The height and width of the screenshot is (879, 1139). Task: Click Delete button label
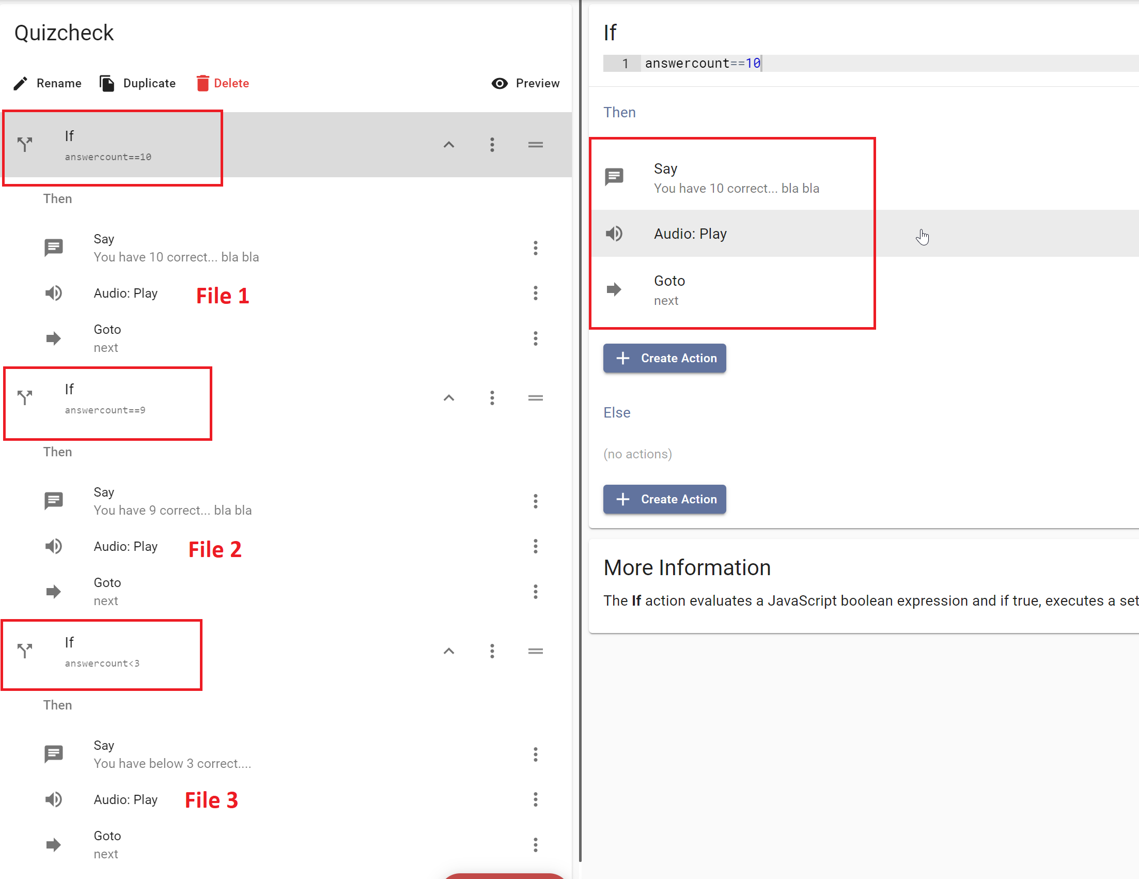pos(231,84)
